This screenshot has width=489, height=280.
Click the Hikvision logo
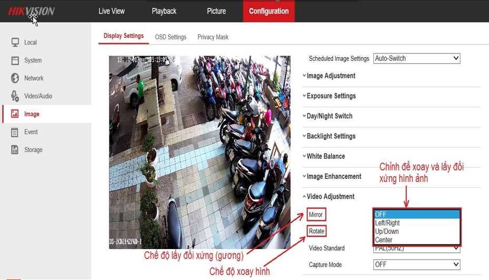tap(31, 11)
